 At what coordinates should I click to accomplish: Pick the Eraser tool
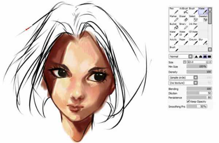[184, 19]
